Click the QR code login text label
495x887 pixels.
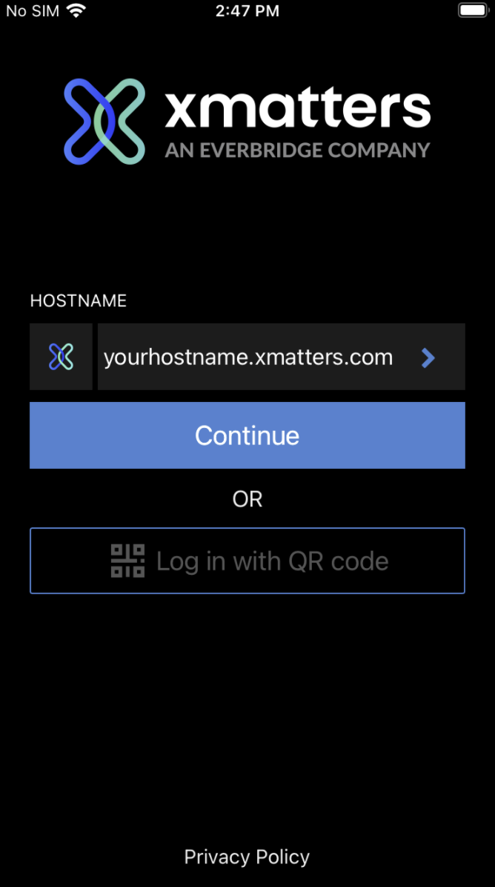click(x=273, y=561)
